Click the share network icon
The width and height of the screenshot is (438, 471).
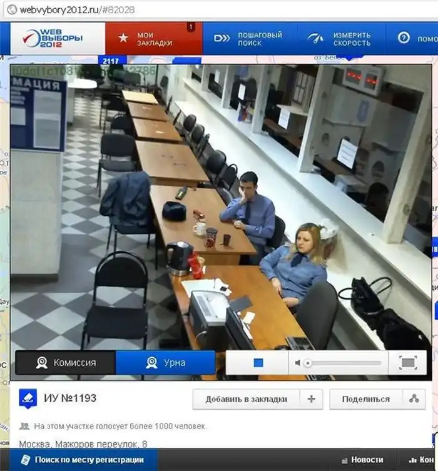tap(413, 399)
